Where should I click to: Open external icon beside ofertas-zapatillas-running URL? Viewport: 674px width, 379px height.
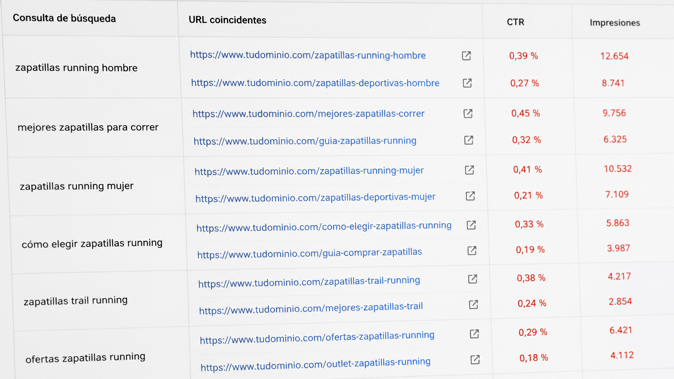coord(474,334)
